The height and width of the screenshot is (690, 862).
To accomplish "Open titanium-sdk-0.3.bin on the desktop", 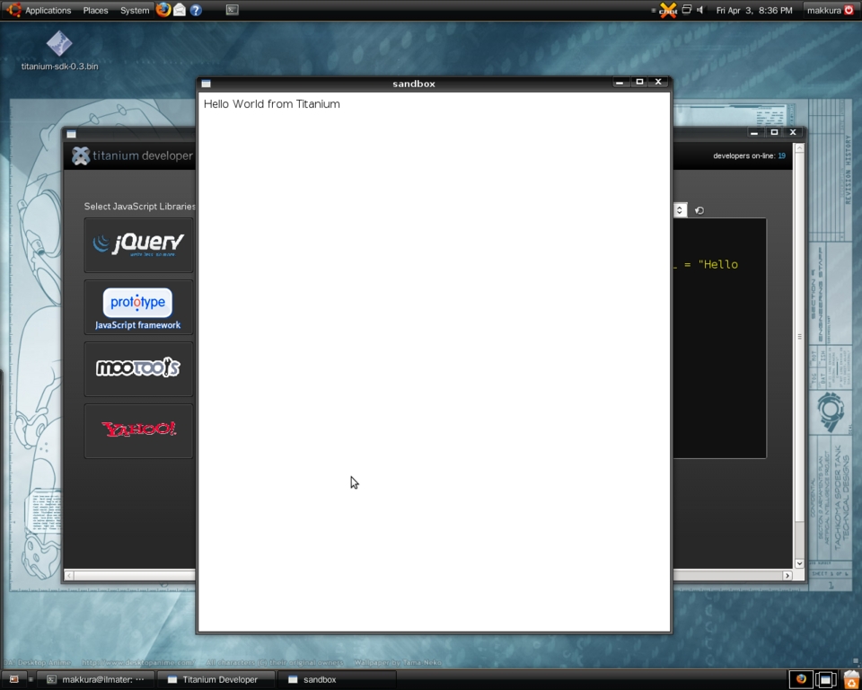I will pyautogui.click(x=57, y=43).
